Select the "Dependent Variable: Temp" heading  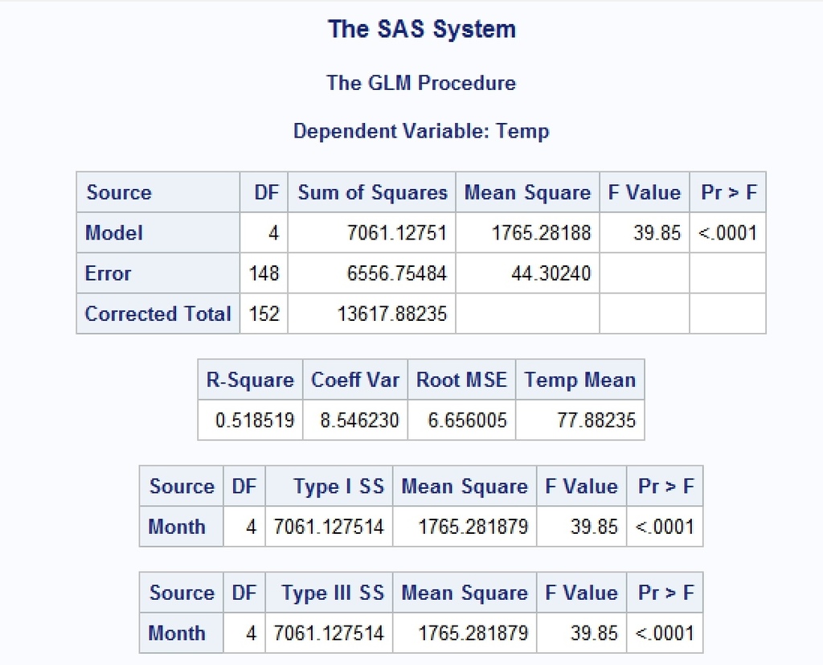(x=421, y=131)
